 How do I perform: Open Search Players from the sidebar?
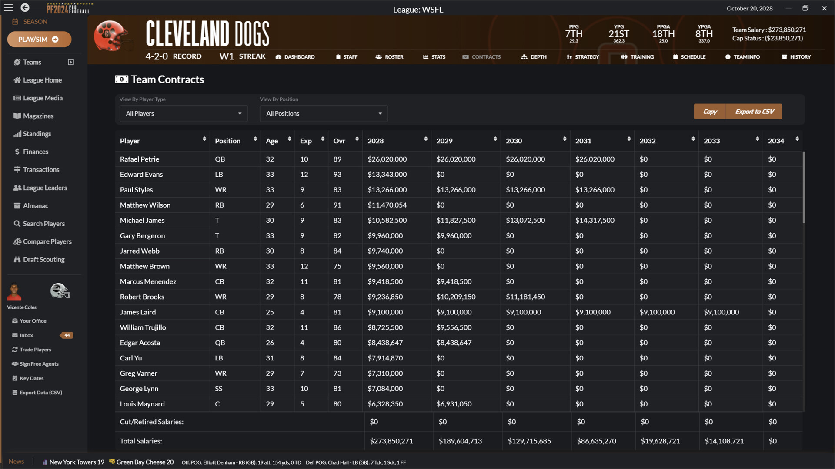[43, 223]
